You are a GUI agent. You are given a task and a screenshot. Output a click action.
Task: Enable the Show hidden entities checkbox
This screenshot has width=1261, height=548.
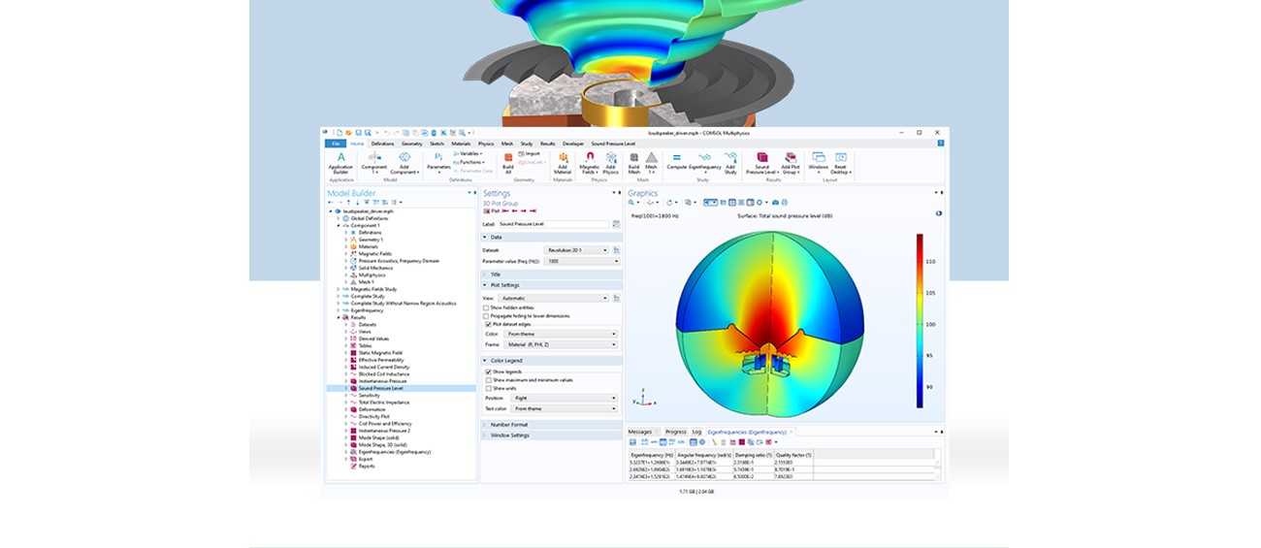(487, 307)
